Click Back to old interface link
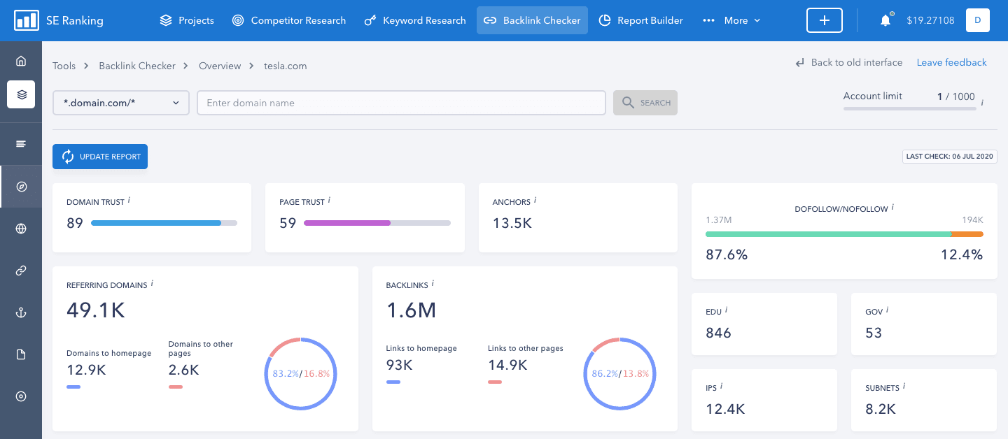The height and width of the screenshot is (439, 1008). (x=848, y=62)
